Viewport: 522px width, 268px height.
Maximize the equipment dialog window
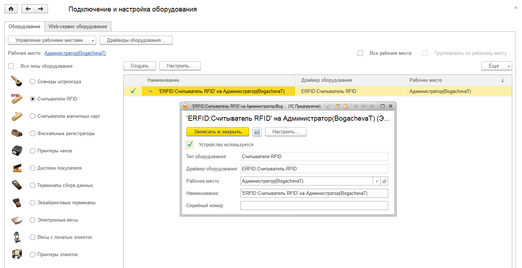point(383,106)
